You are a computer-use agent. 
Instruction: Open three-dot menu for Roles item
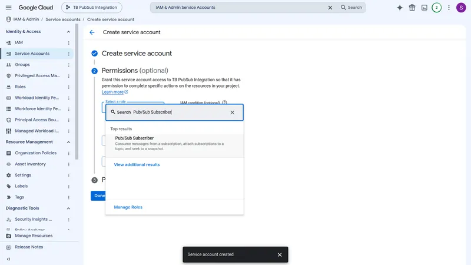(x=68, y=87)
